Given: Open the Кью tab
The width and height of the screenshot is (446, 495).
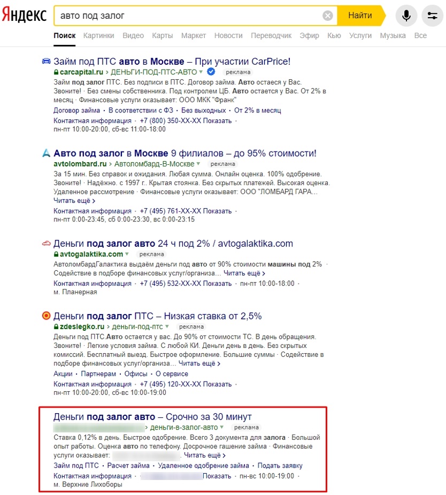Looking at the screenshot, I should [x=334, y=36].
